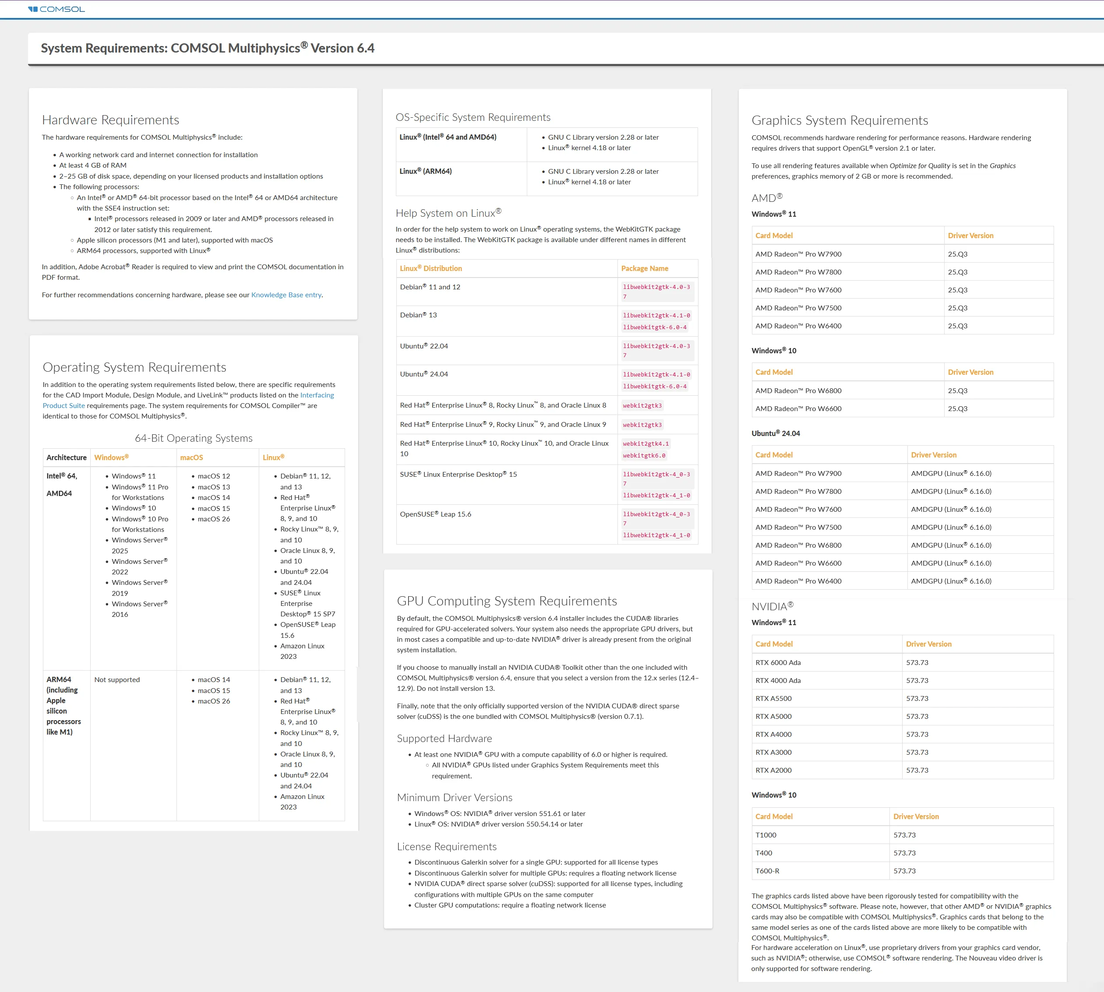Viewport: 1104px width, 992px height.
Task: Click the RTX 6000 Ada row
Action: click(x=777, y=662)
